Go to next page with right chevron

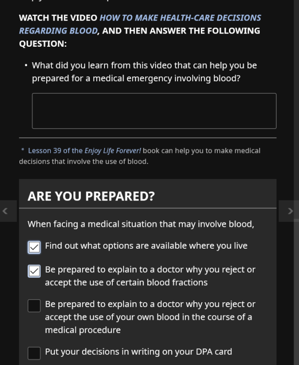pos(290,211)
